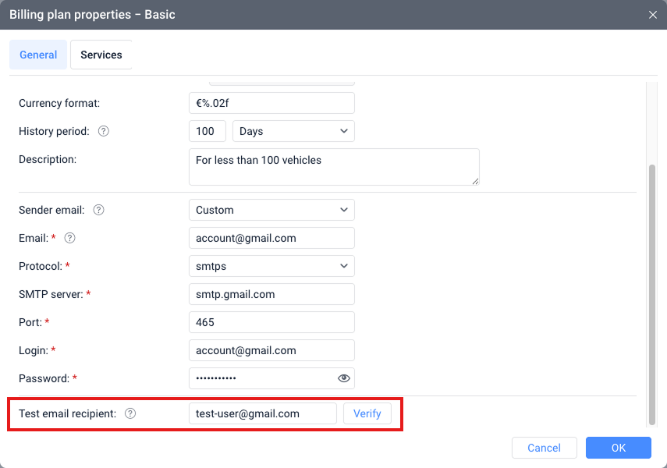This screenshot has height=468, width=667.
Task: Click the Currency format input field
Action: tap(271, 103)
